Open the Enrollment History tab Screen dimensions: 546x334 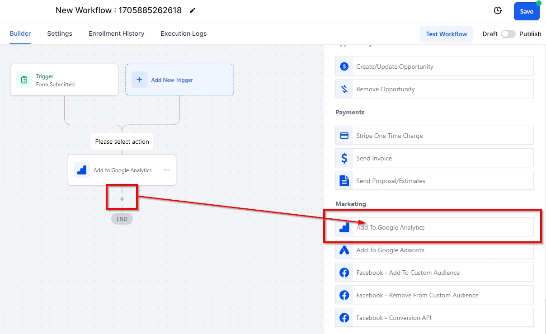click(116, 33)
